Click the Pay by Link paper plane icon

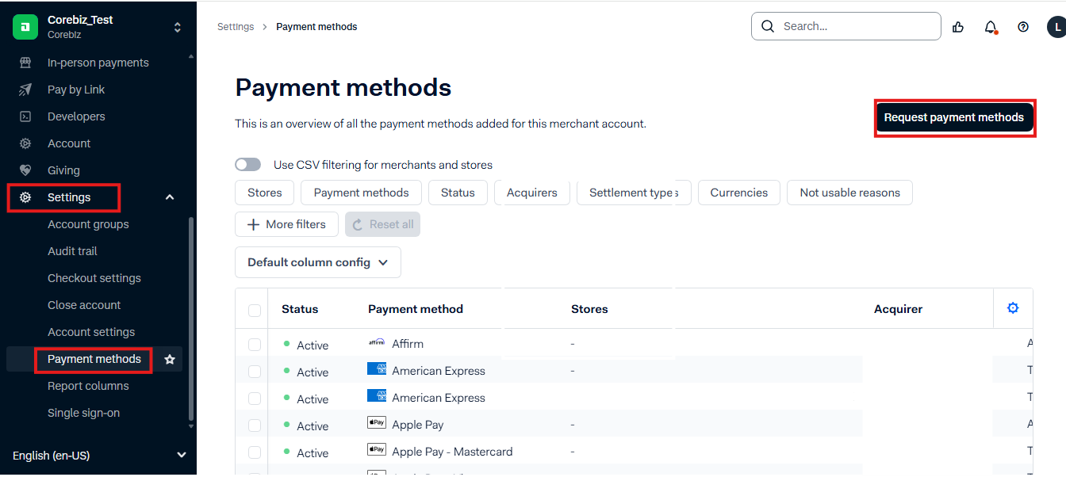click(25, 90)
